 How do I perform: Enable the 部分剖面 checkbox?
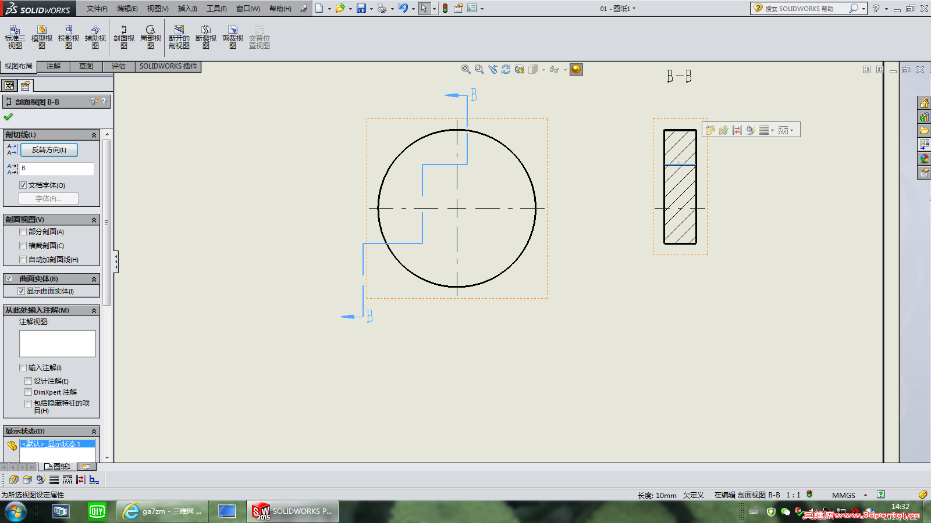click(23, 232)
